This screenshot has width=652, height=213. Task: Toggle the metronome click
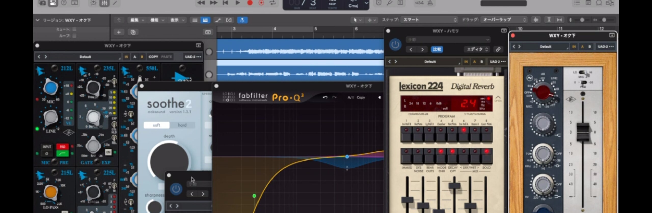coord(430,3)
